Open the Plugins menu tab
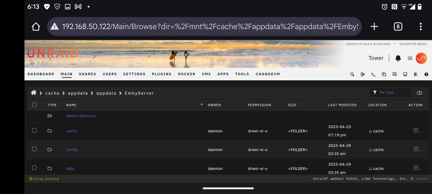The width and height of the screenshot is (432, 194). click(x=162, y=74)
